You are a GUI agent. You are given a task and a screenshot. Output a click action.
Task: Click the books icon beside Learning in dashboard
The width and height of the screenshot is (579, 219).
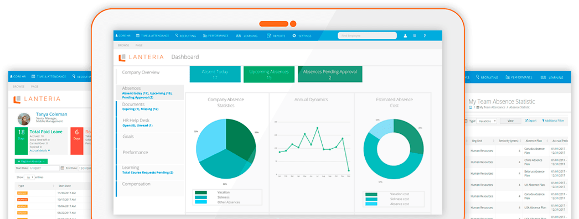click(x=238, y=36)
